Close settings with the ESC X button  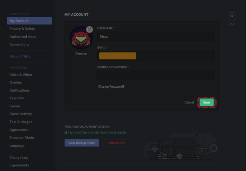pos(232,16)
